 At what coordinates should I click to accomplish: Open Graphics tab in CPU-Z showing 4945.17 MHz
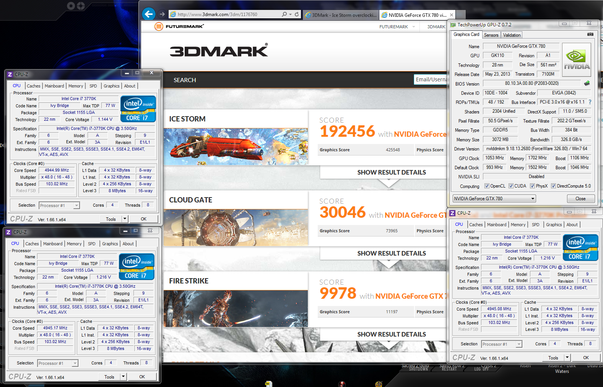pyautogui.click(x=110, y=244)
